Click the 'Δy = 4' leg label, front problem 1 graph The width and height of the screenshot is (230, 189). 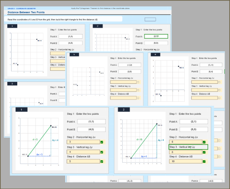[x=55, y=140]
